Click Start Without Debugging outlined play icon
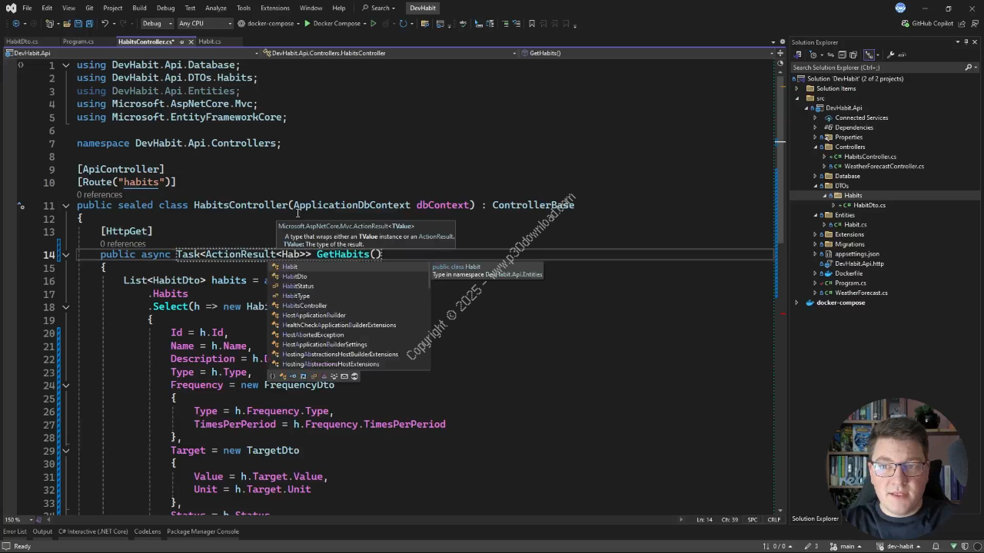Screen dimensions: 984x553 (373, 23)
